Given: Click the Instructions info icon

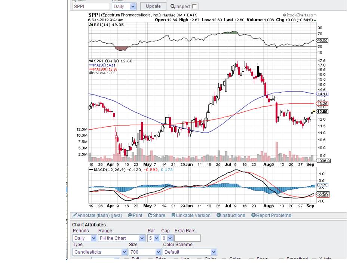Looking at the screenshot, I should 219,216.
